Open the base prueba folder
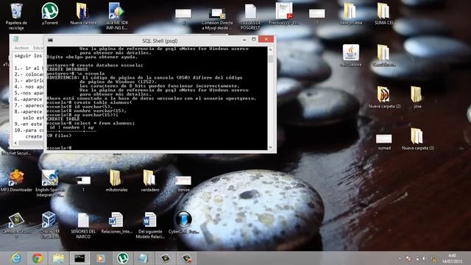Viewport: 471px width, 265px height. point(350,13)
